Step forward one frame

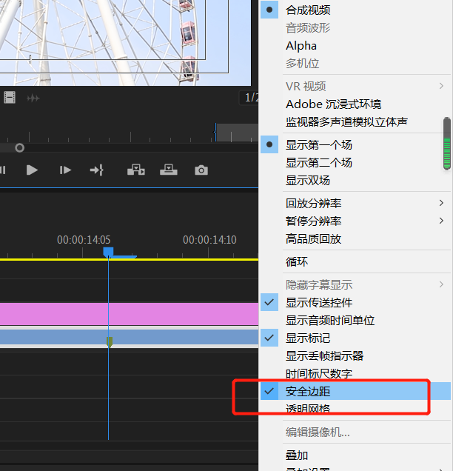pos(66,170)
